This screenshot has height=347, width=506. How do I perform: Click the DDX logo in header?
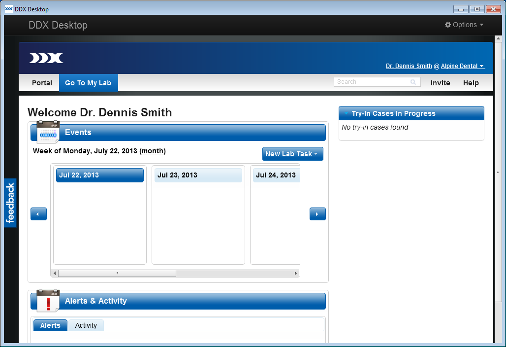pos(46,58)
